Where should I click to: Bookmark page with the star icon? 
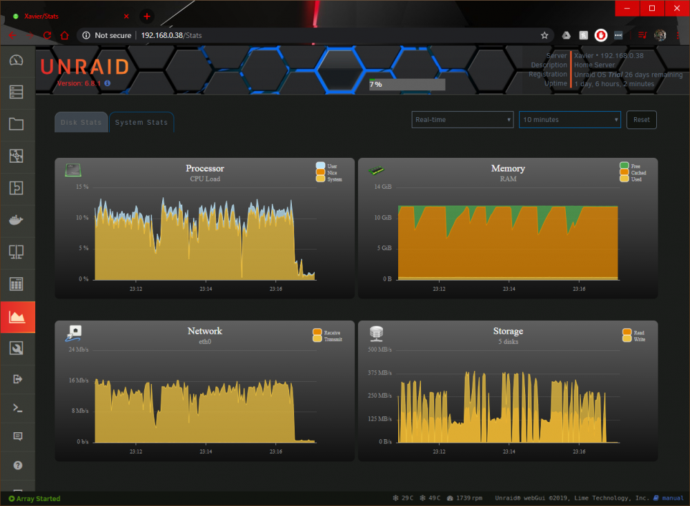click(x=544, y=35)
